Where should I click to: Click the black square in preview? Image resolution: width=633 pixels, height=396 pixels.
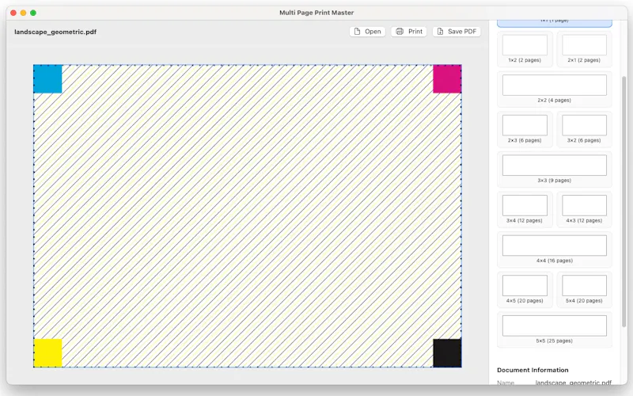click(x=447, y=352)
